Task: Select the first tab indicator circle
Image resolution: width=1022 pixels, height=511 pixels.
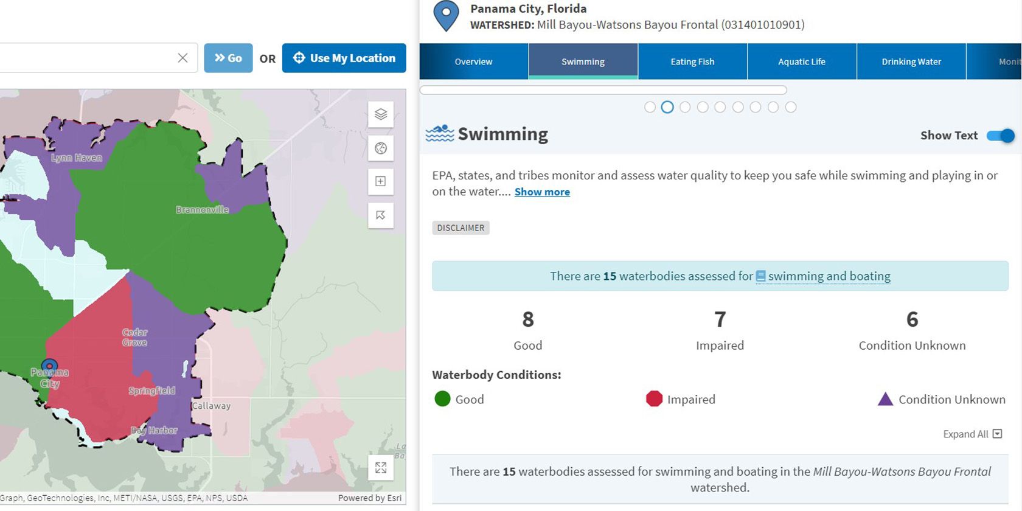Action: pos(650,107)
